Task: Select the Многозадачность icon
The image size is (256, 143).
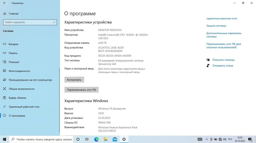Action: (x=5, y=71)
